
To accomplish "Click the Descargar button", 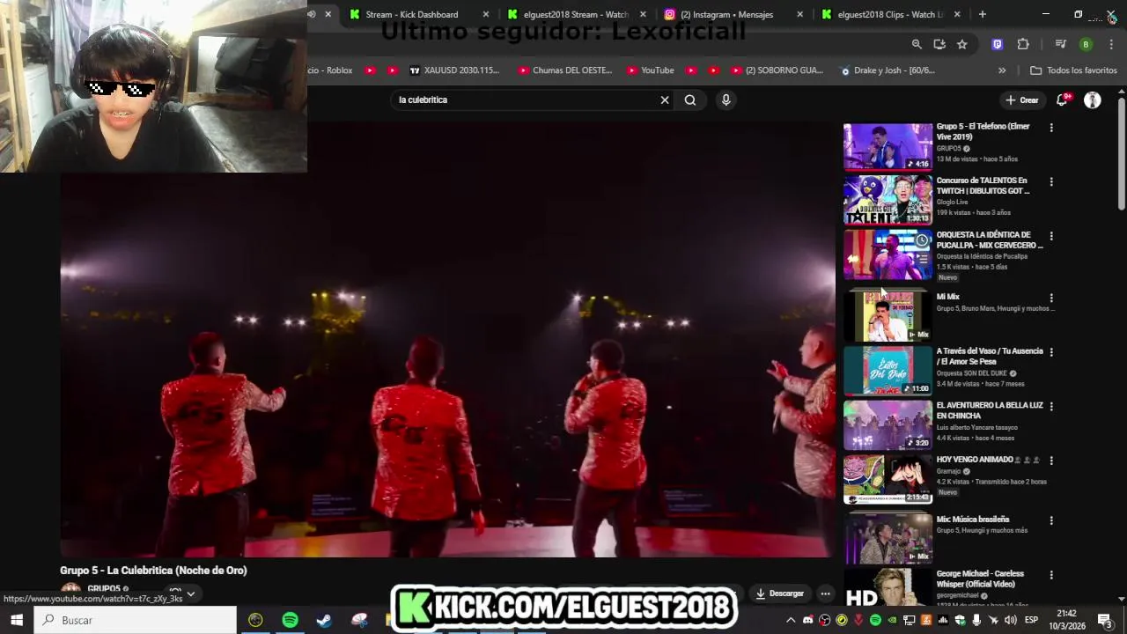I will 780,593.
